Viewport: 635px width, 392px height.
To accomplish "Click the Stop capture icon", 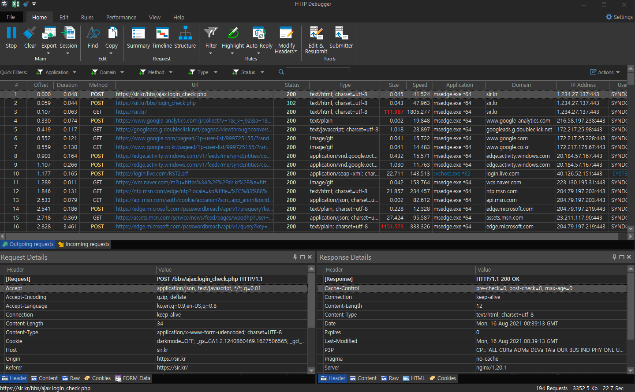I will [11, 34].
